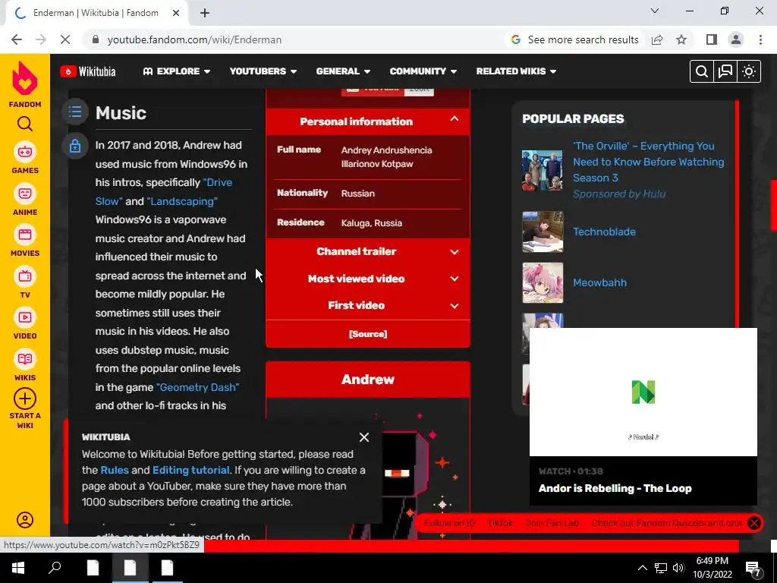Expand the YouTubers menu
This screenshot has height=583, width=777.
(x=263, y=71)
